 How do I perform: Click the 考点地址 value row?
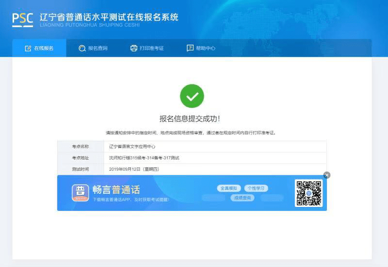(x=215, y=158)
